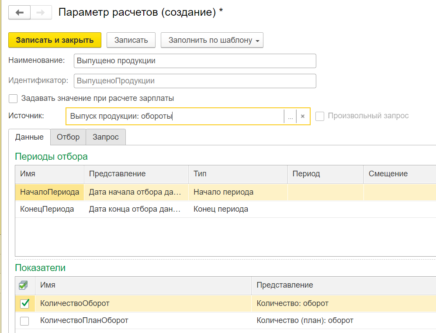
Task: Click Записать и закрыть button
Action: tap(55, 40)
